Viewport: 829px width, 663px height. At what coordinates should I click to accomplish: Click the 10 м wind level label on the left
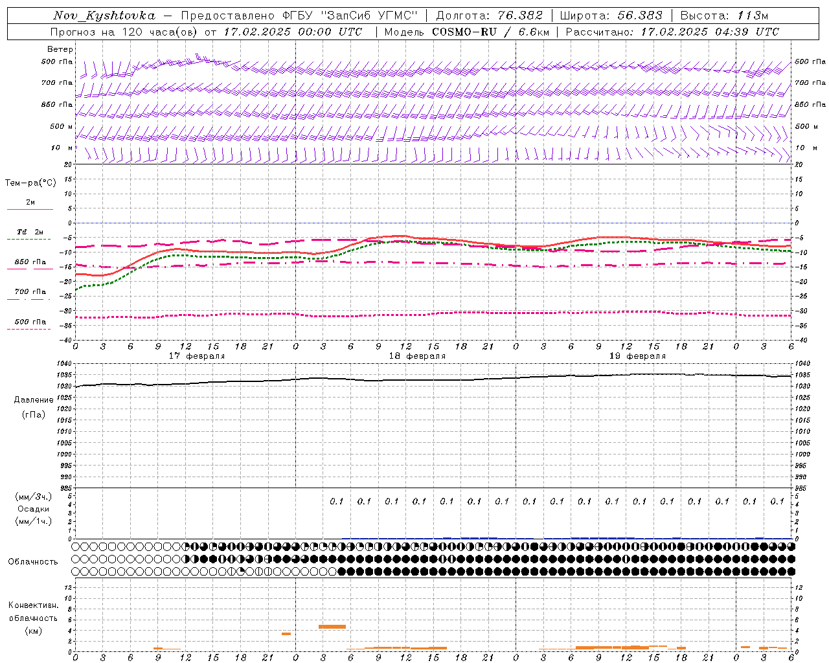click(62, 148)
